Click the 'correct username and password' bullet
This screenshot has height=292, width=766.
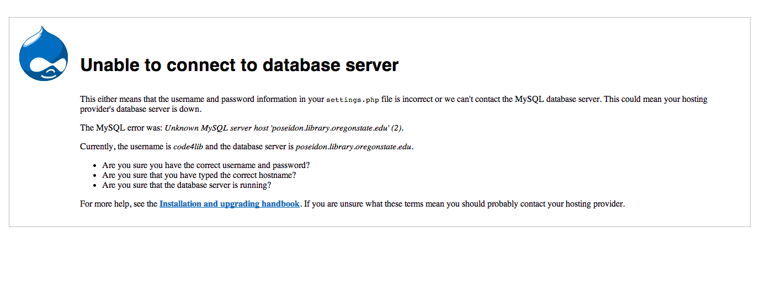pos(206,165)
